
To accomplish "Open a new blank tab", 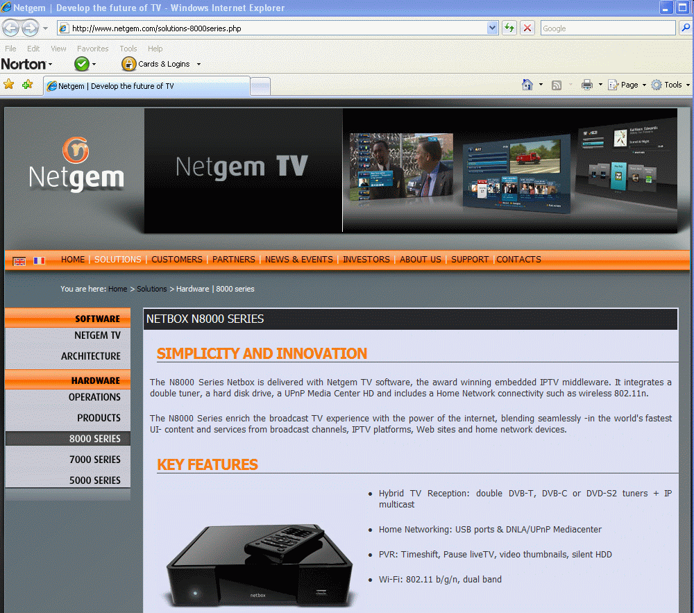I will click(260, 86).
